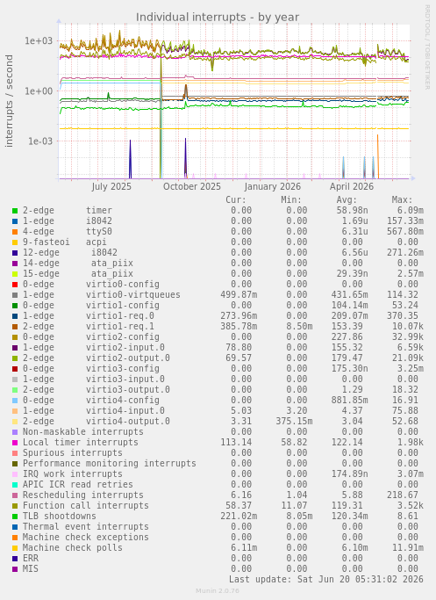Click the magenta Local timer interrupts swatch
436x600 pixels.
point(15,443)
